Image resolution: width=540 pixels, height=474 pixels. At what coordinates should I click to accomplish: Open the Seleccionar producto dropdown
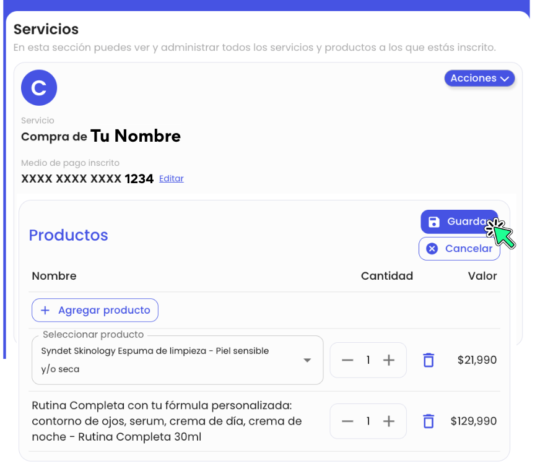177,360
